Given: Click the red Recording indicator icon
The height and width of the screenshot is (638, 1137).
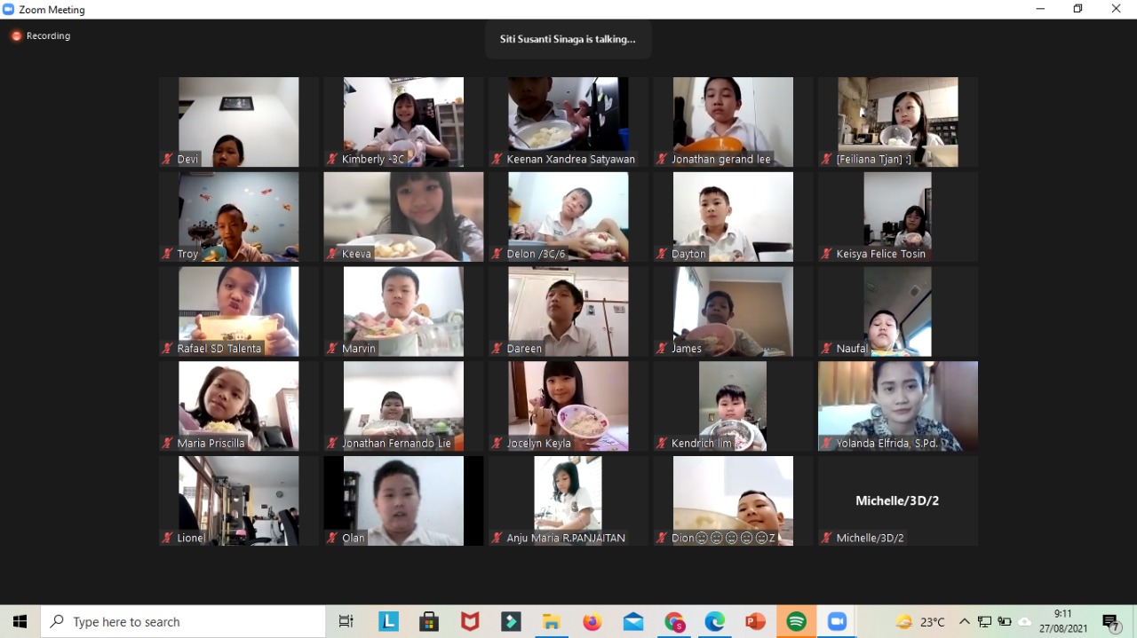Looking at the screenshot, I should coord(16,36).
